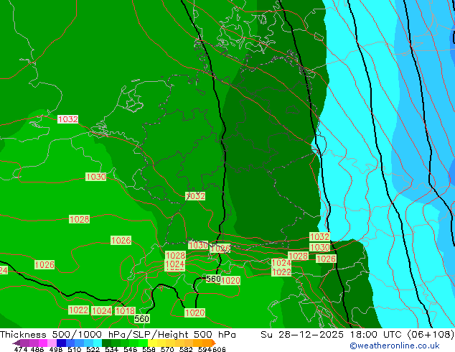Click the legend value 594

(205, 349)
